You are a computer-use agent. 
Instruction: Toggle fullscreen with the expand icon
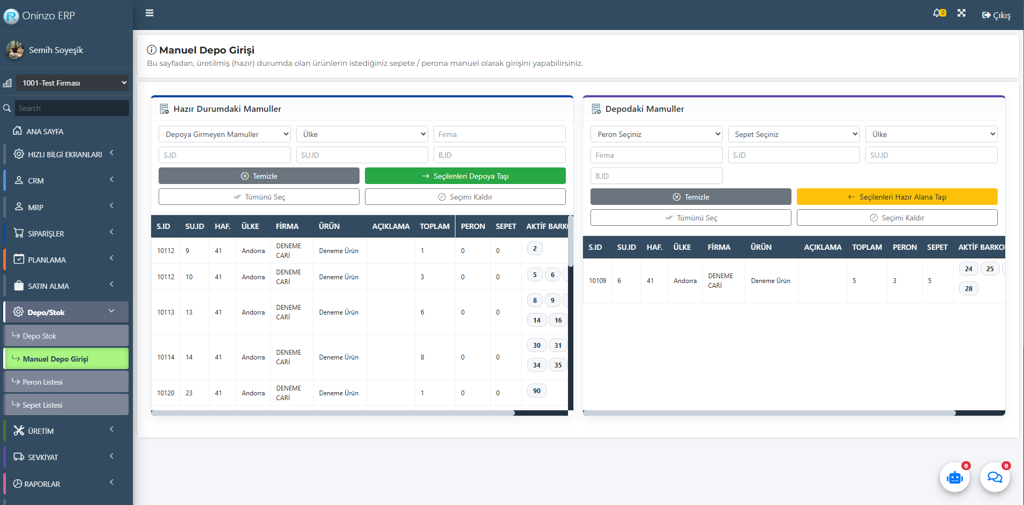point(961,13)
